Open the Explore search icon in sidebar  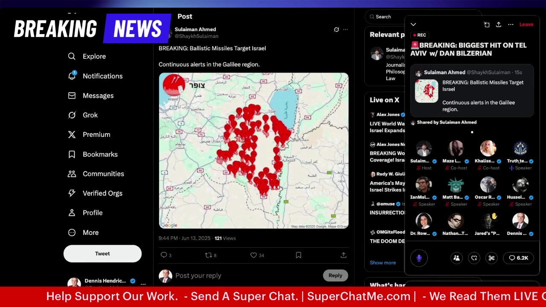[x=72, y=56]
